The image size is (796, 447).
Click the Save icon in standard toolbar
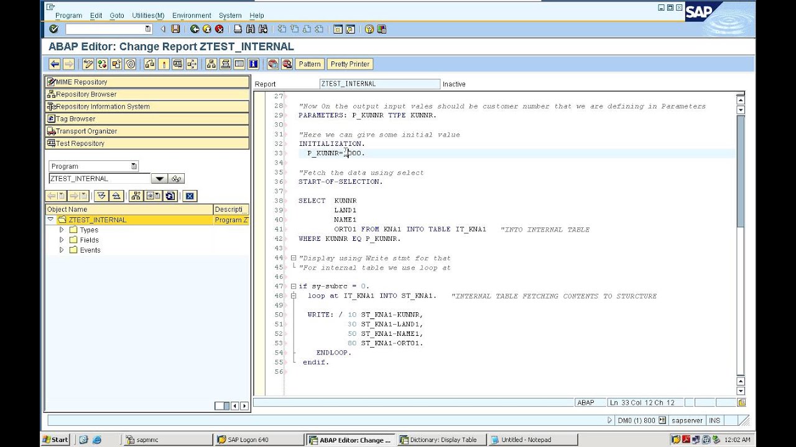175,29
